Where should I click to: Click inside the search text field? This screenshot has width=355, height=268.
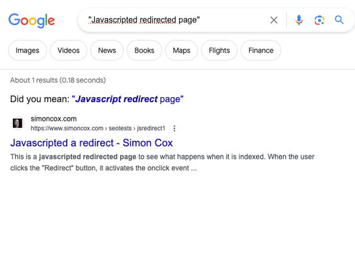click(175, 20)
